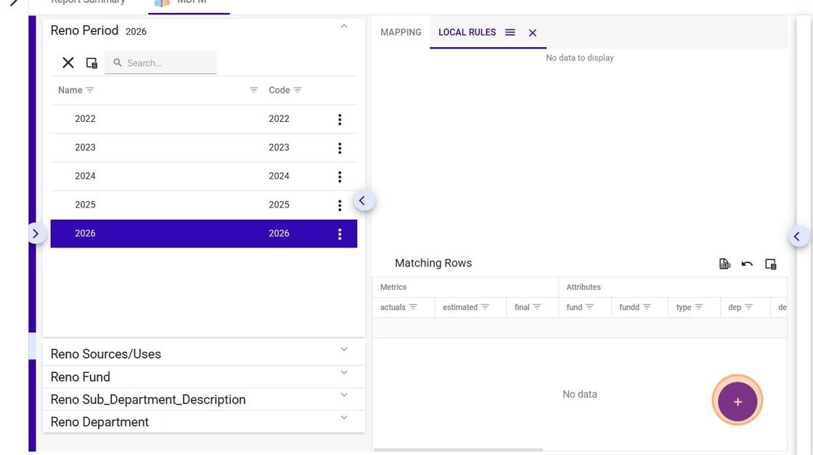Click the column chooser icon near search
The height and width of the screenshot is (455, 813).
[91, 62]
